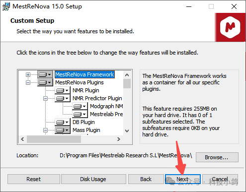This screenshot has height=192, width=246.
Task: Click feature tree scroll up arrow
Action: tap(127, 75)
